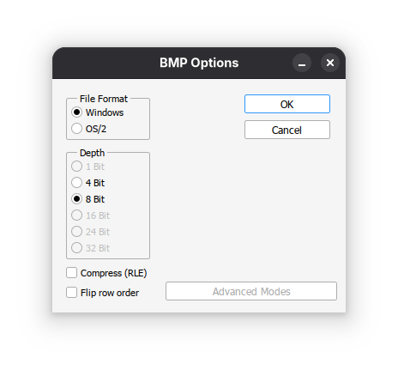Click the File Format group label

point(104,99)
